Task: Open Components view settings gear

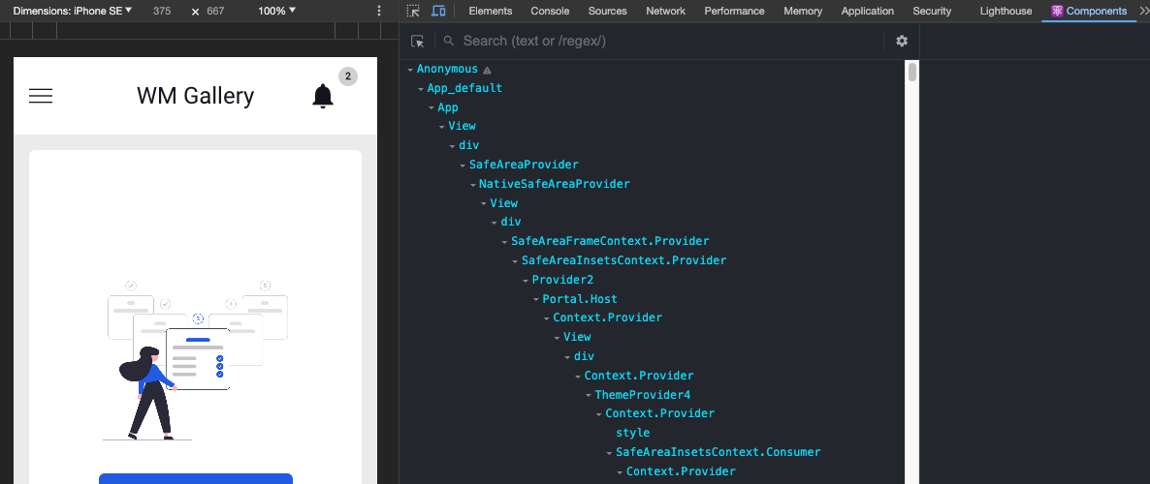Action: tap(902, 41)
